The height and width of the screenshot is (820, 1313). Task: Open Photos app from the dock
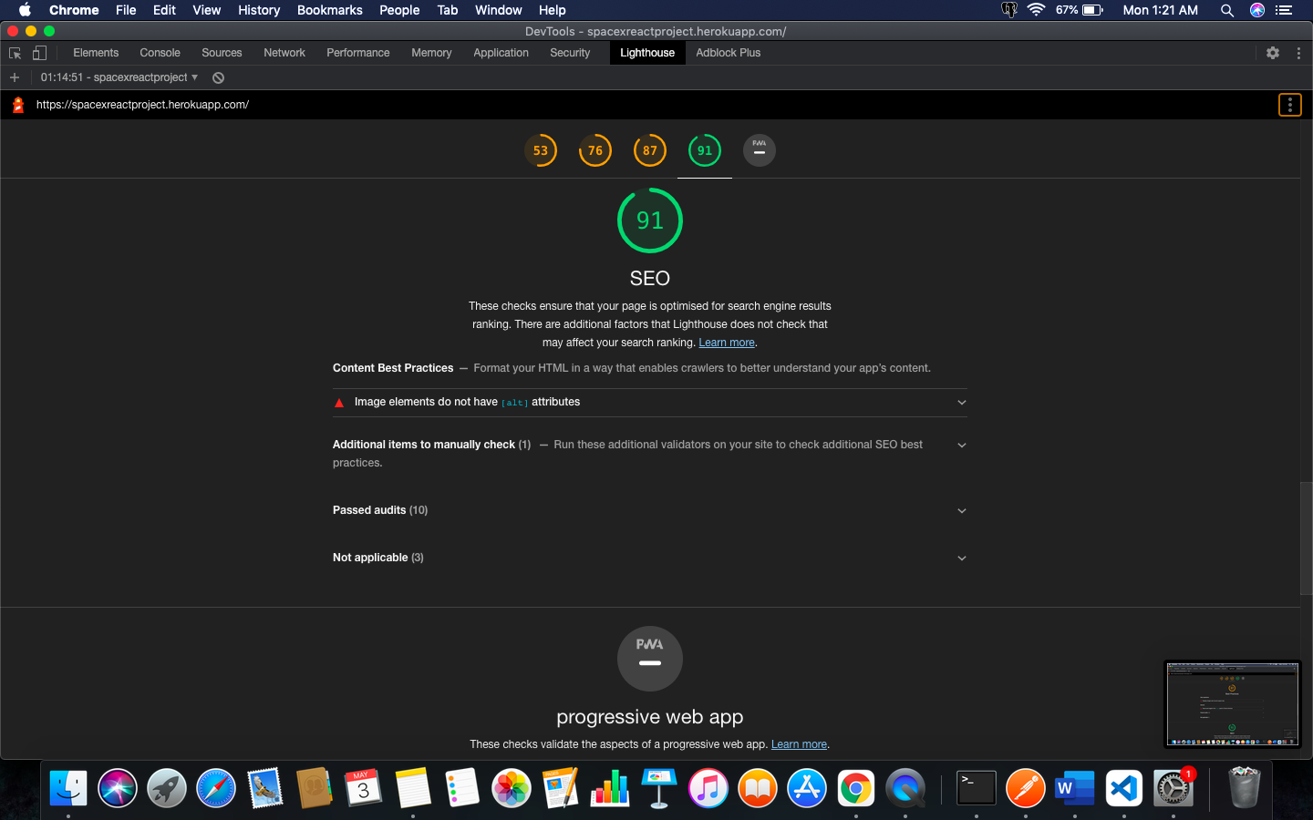pyautogui.click(x=512, y=788)
